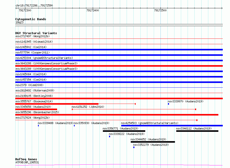Viewport: 230px width, 168px height.
Task: Click the nsv3350930 (Audano2019) blue marker
Action: [x=74, y=126]
